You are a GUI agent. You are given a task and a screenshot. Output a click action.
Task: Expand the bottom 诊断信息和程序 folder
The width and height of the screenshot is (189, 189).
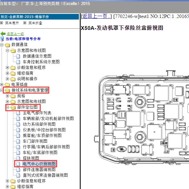coord(7,181)
